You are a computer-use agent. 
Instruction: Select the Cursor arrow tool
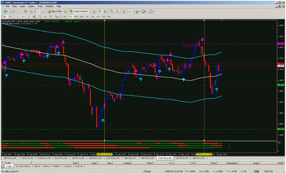pos(5,16)
